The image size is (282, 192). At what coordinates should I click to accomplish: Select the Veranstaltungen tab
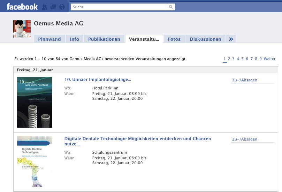144,39
